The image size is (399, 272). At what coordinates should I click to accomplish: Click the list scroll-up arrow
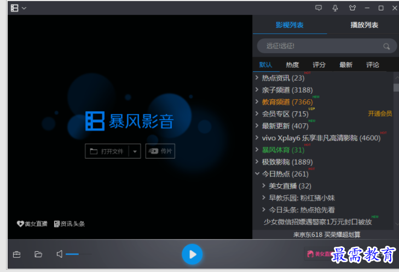396,77
